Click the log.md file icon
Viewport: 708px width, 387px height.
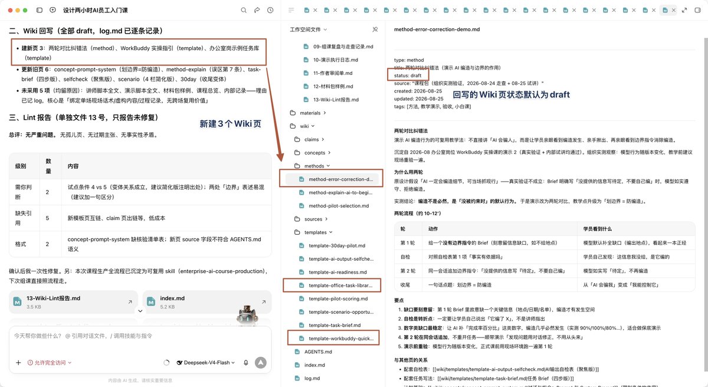click(x=297, y=378)
